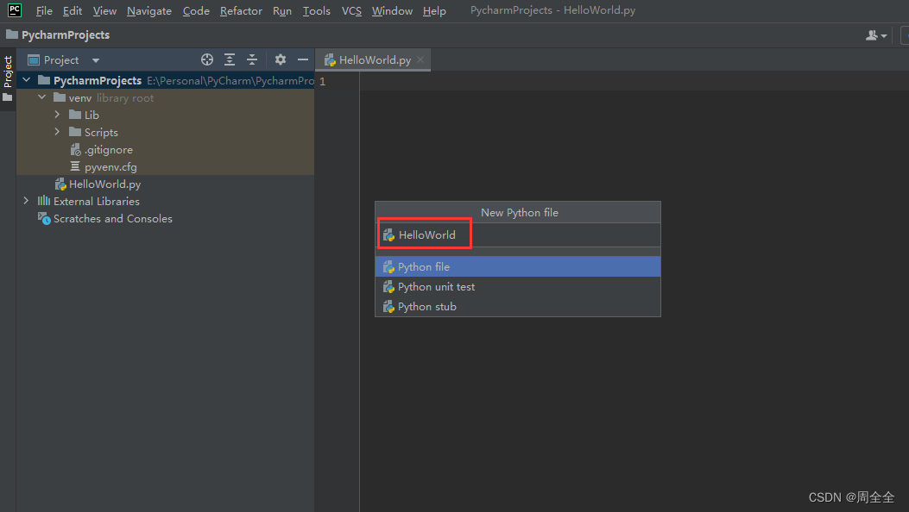
Task: Open the Window menu
Action: click(x=392, y=11)
